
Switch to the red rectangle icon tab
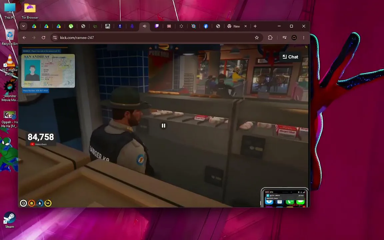[169, 26]
